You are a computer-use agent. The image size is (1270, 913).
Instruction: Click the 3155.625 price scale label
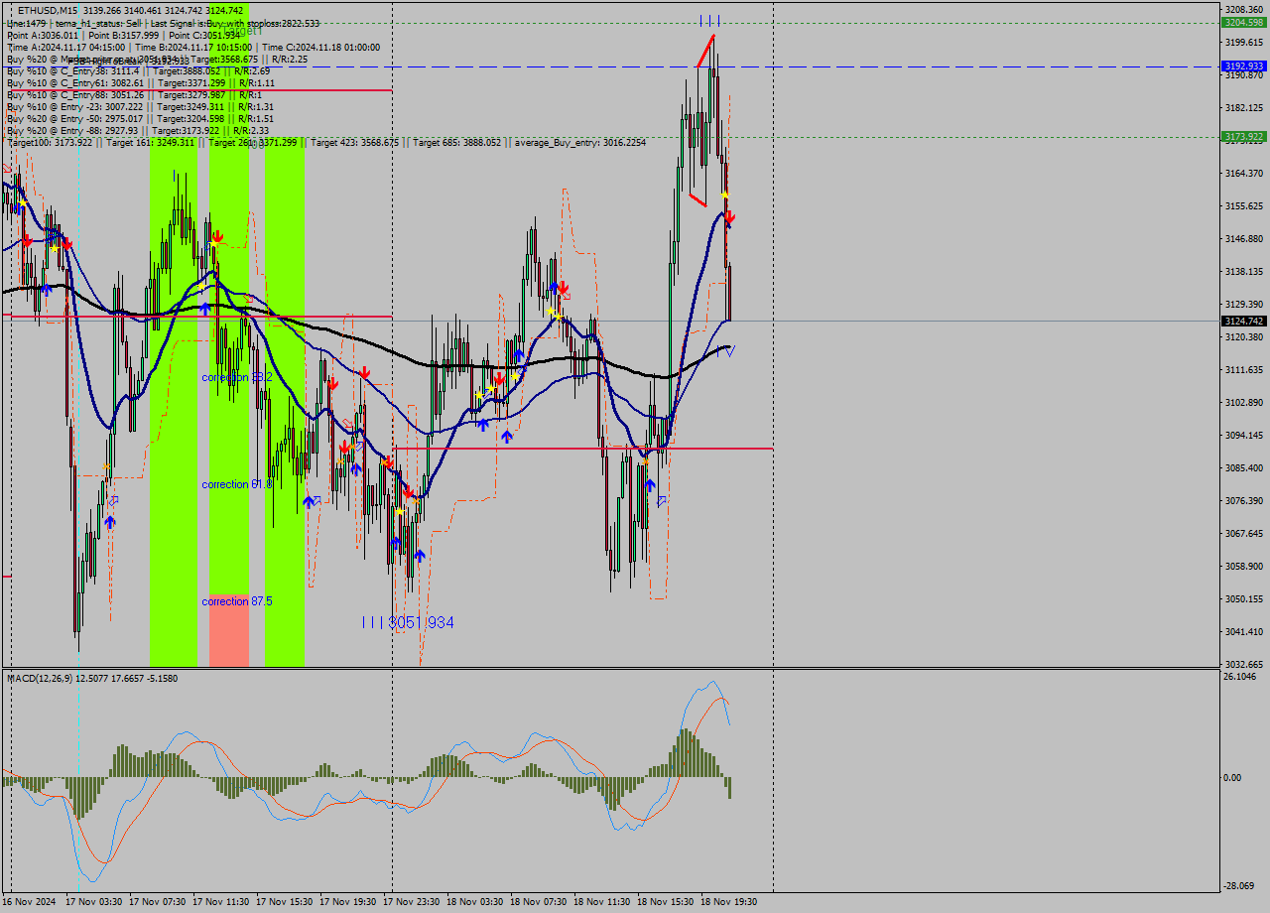[1243, 205]
